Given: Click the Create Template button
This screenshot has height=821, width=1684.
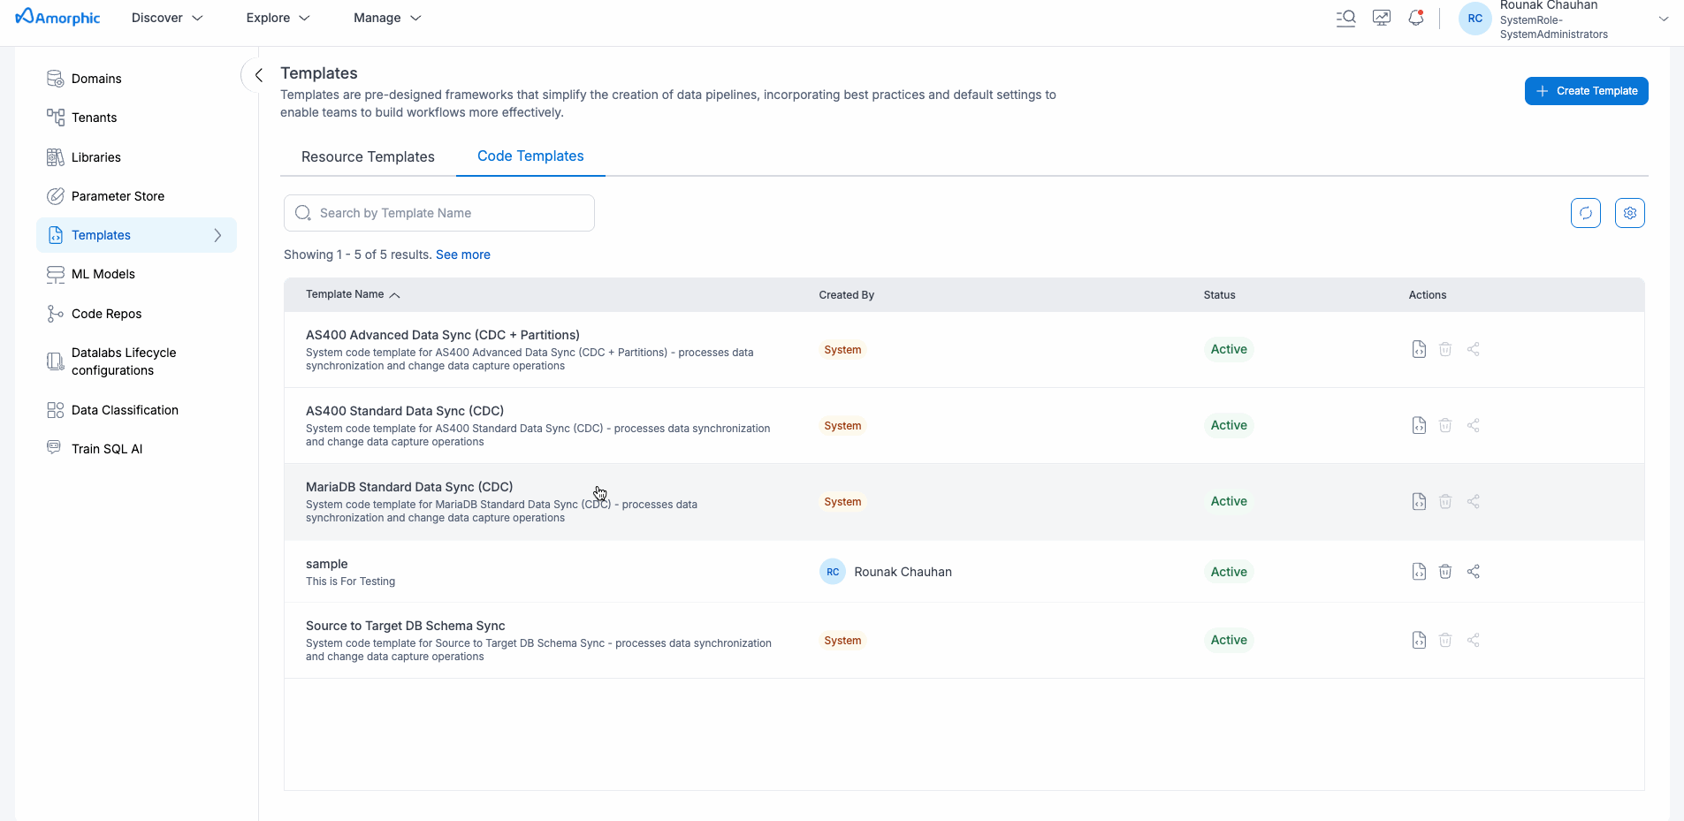Looking at the screenshot, I should click(1586, 91).
